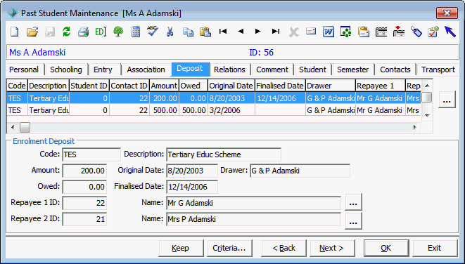Go to the Student tab
This screenshot has height=264, width=465.
pyautogui.click(x=312, y=70)
